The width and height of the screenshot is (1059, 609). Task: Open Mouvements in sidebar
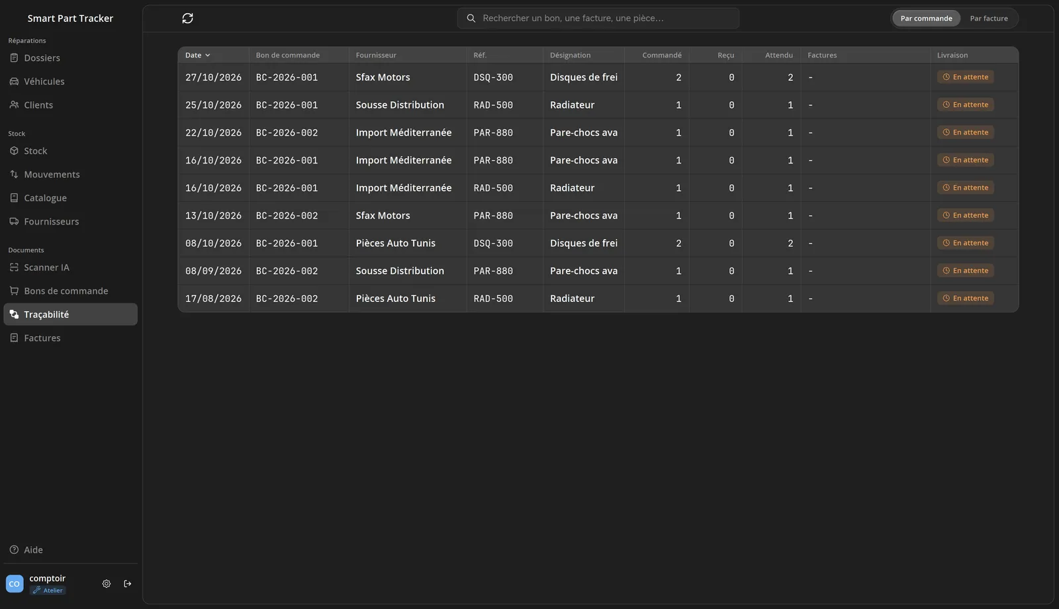(70, 175)
